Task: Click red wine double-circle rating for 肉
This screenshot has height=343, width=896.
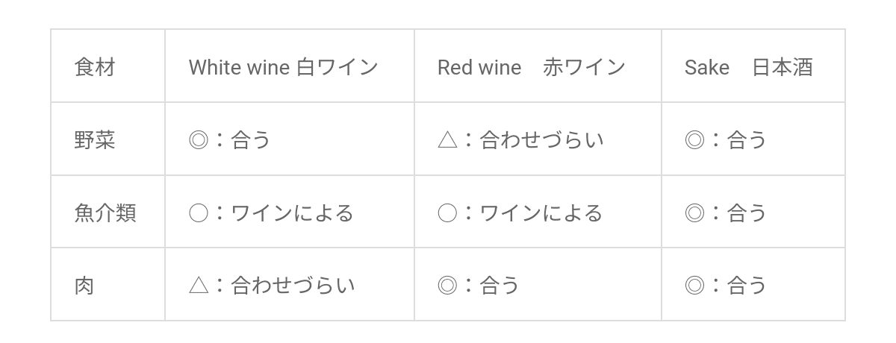Action: point(447,286)
